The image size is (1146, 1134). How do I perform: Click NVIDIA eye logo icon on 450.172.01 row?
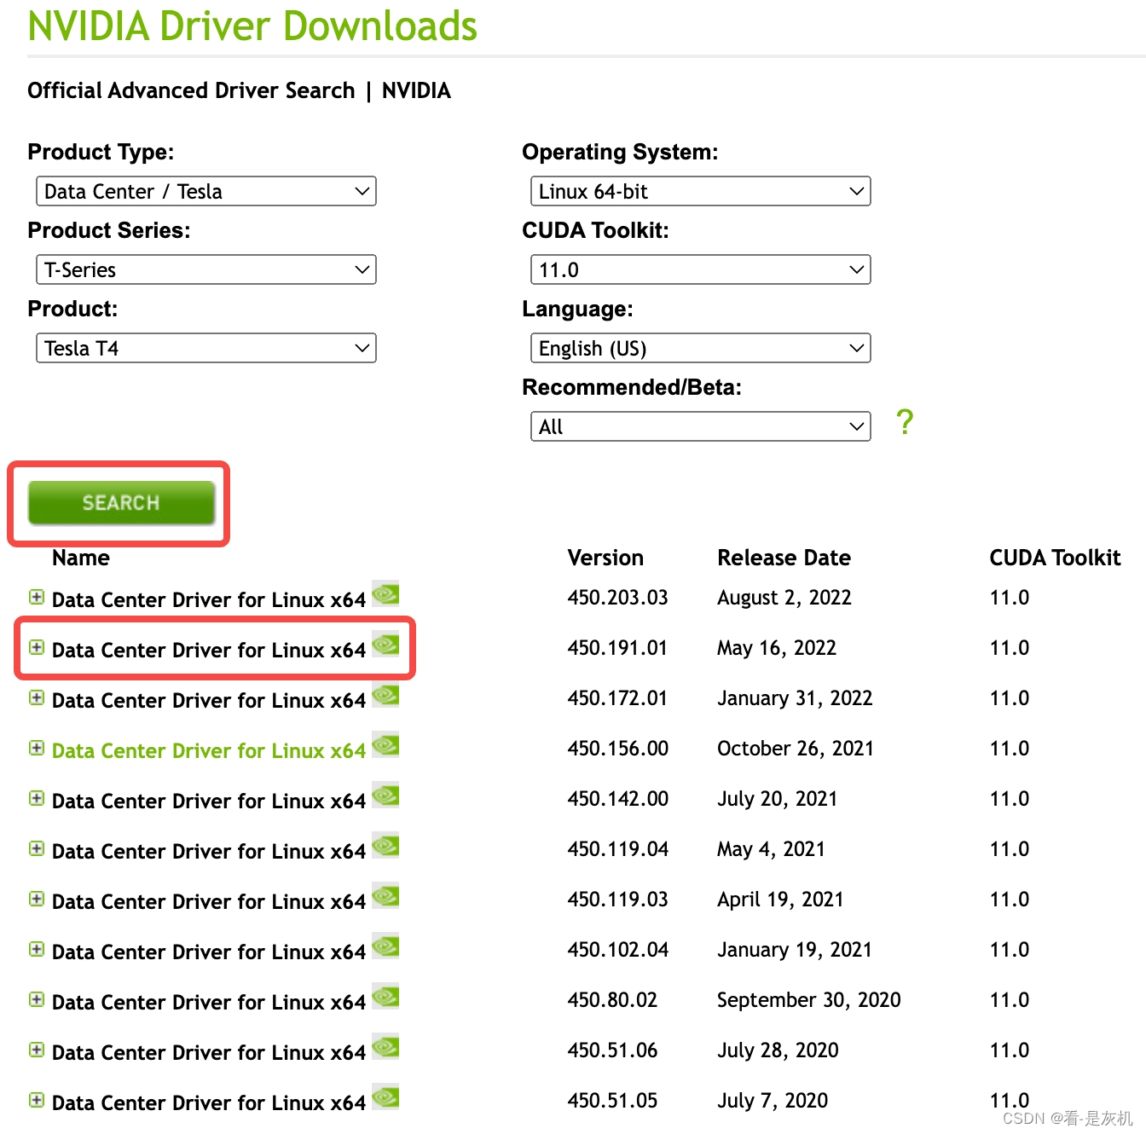[385, 694]
